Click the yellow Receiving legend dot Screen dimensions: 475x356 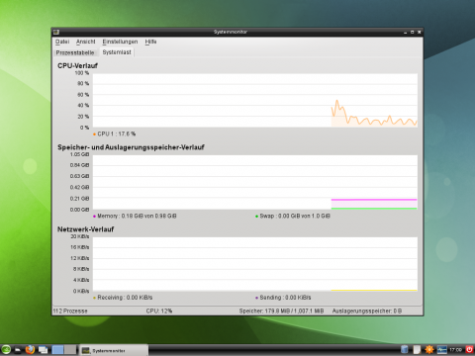(95, 298)
